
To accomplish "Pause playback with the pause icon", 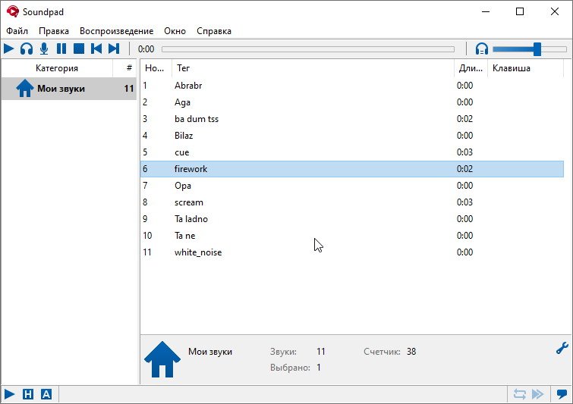I will pyautogui.click(x=61, y=49).
